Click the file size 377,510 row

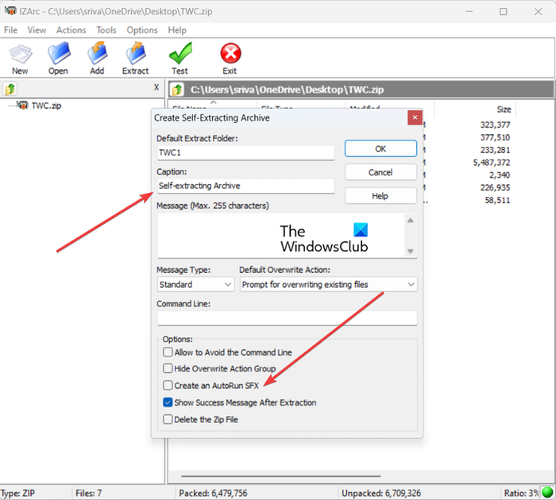[x=495, y=137]
